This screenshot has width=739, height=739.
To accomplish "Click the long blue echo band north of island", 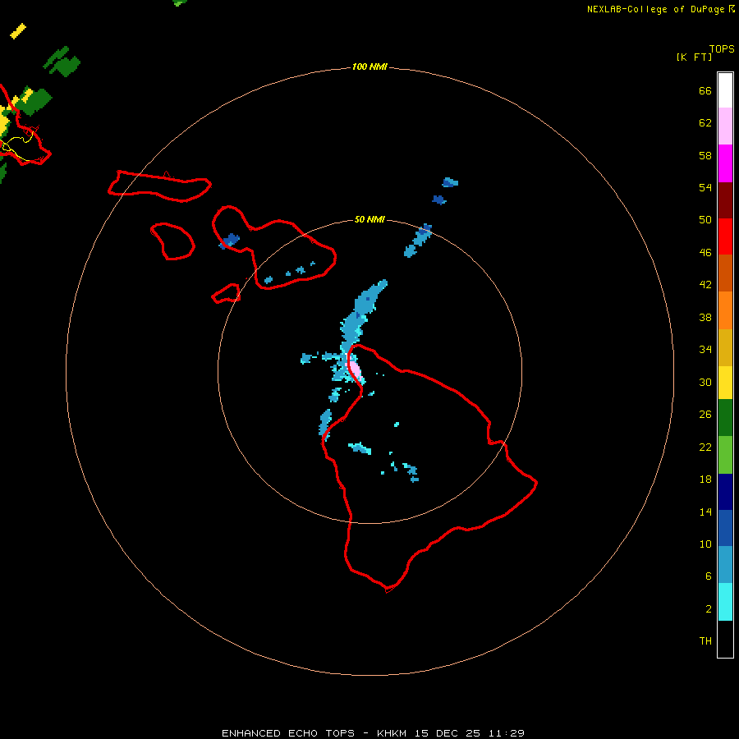I will pos(362,316).
